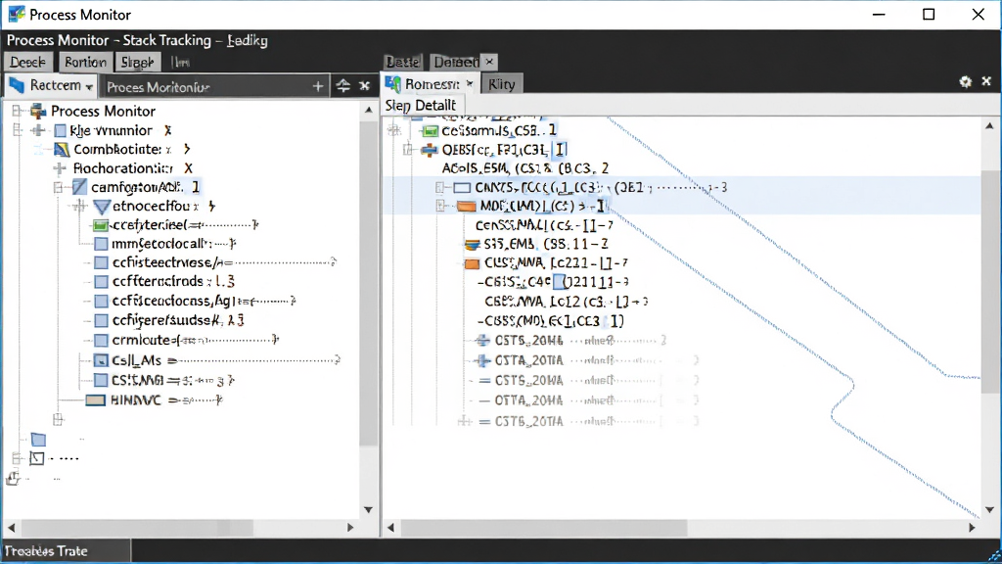Click the right panel horizontal scrollbar thumb
1002x564 pixels.
coord(543,528)
